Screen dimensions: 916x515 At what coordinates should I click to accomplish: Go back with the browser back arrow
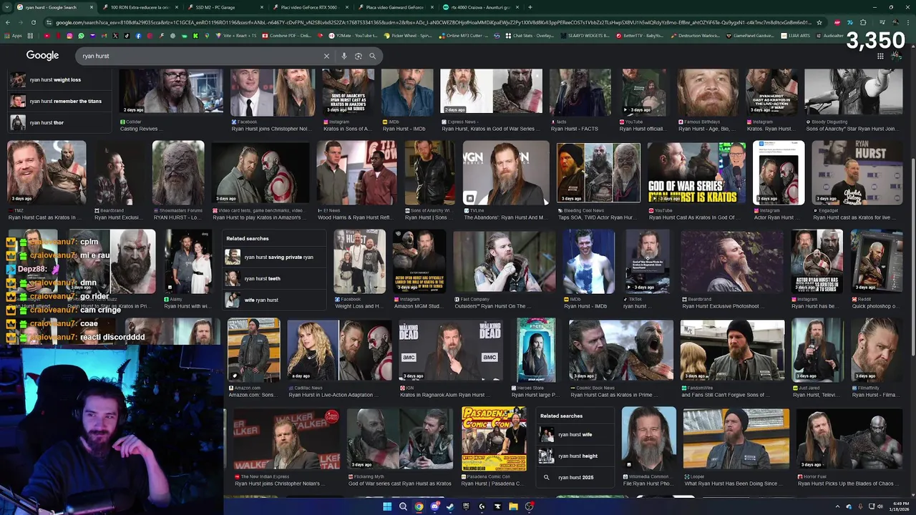(8, 22)
